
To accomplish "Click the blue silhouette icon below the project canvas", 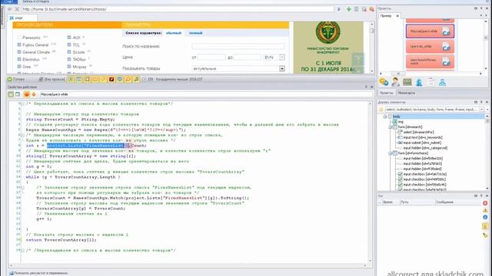I will [419, 82].
